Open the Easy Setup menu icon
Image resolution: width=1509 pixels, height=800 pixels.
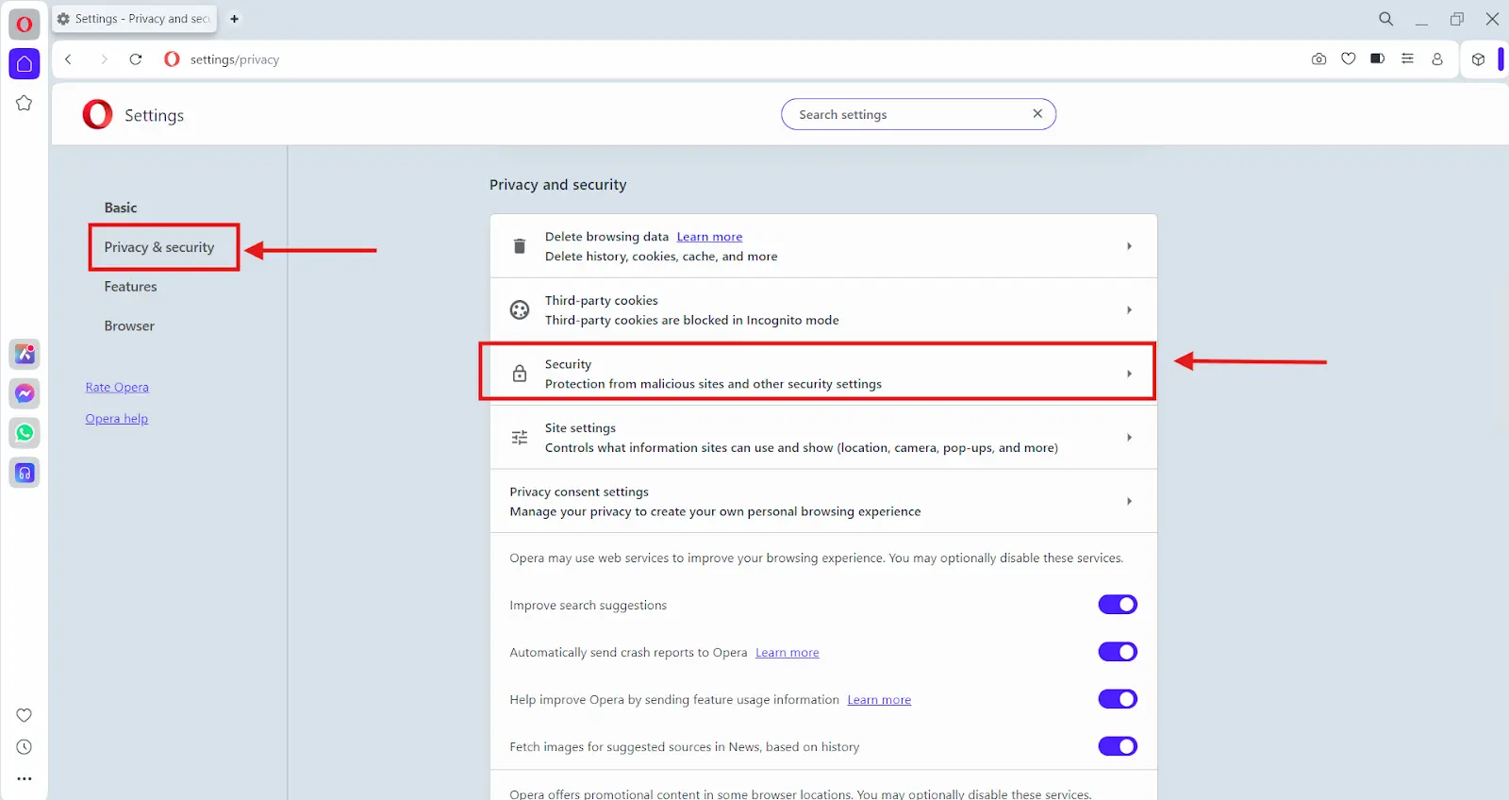(1407, 59)
